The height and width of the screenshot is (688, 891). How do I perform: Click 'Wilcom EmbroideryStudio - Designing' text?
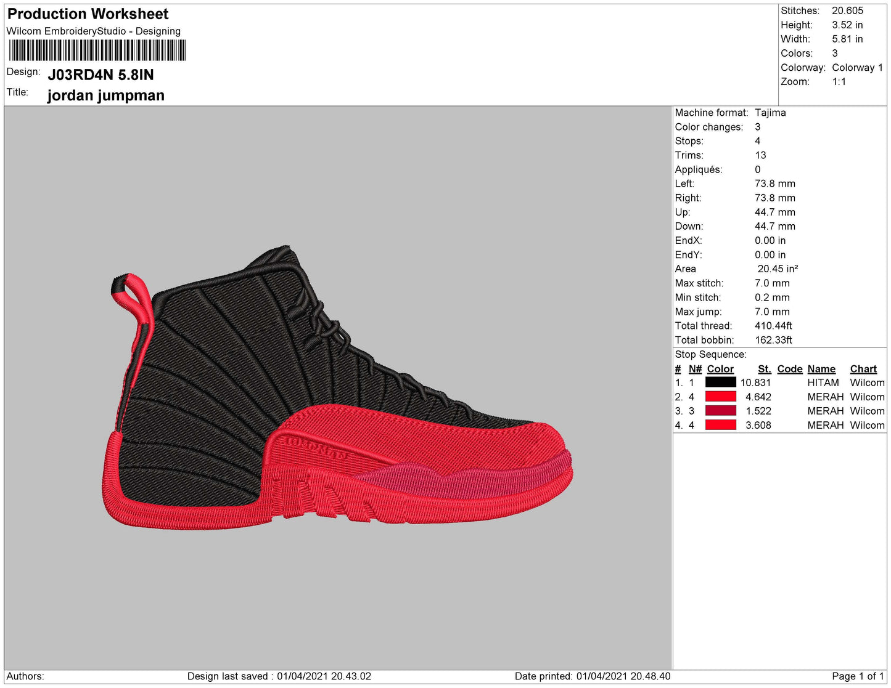pos(94,31)
